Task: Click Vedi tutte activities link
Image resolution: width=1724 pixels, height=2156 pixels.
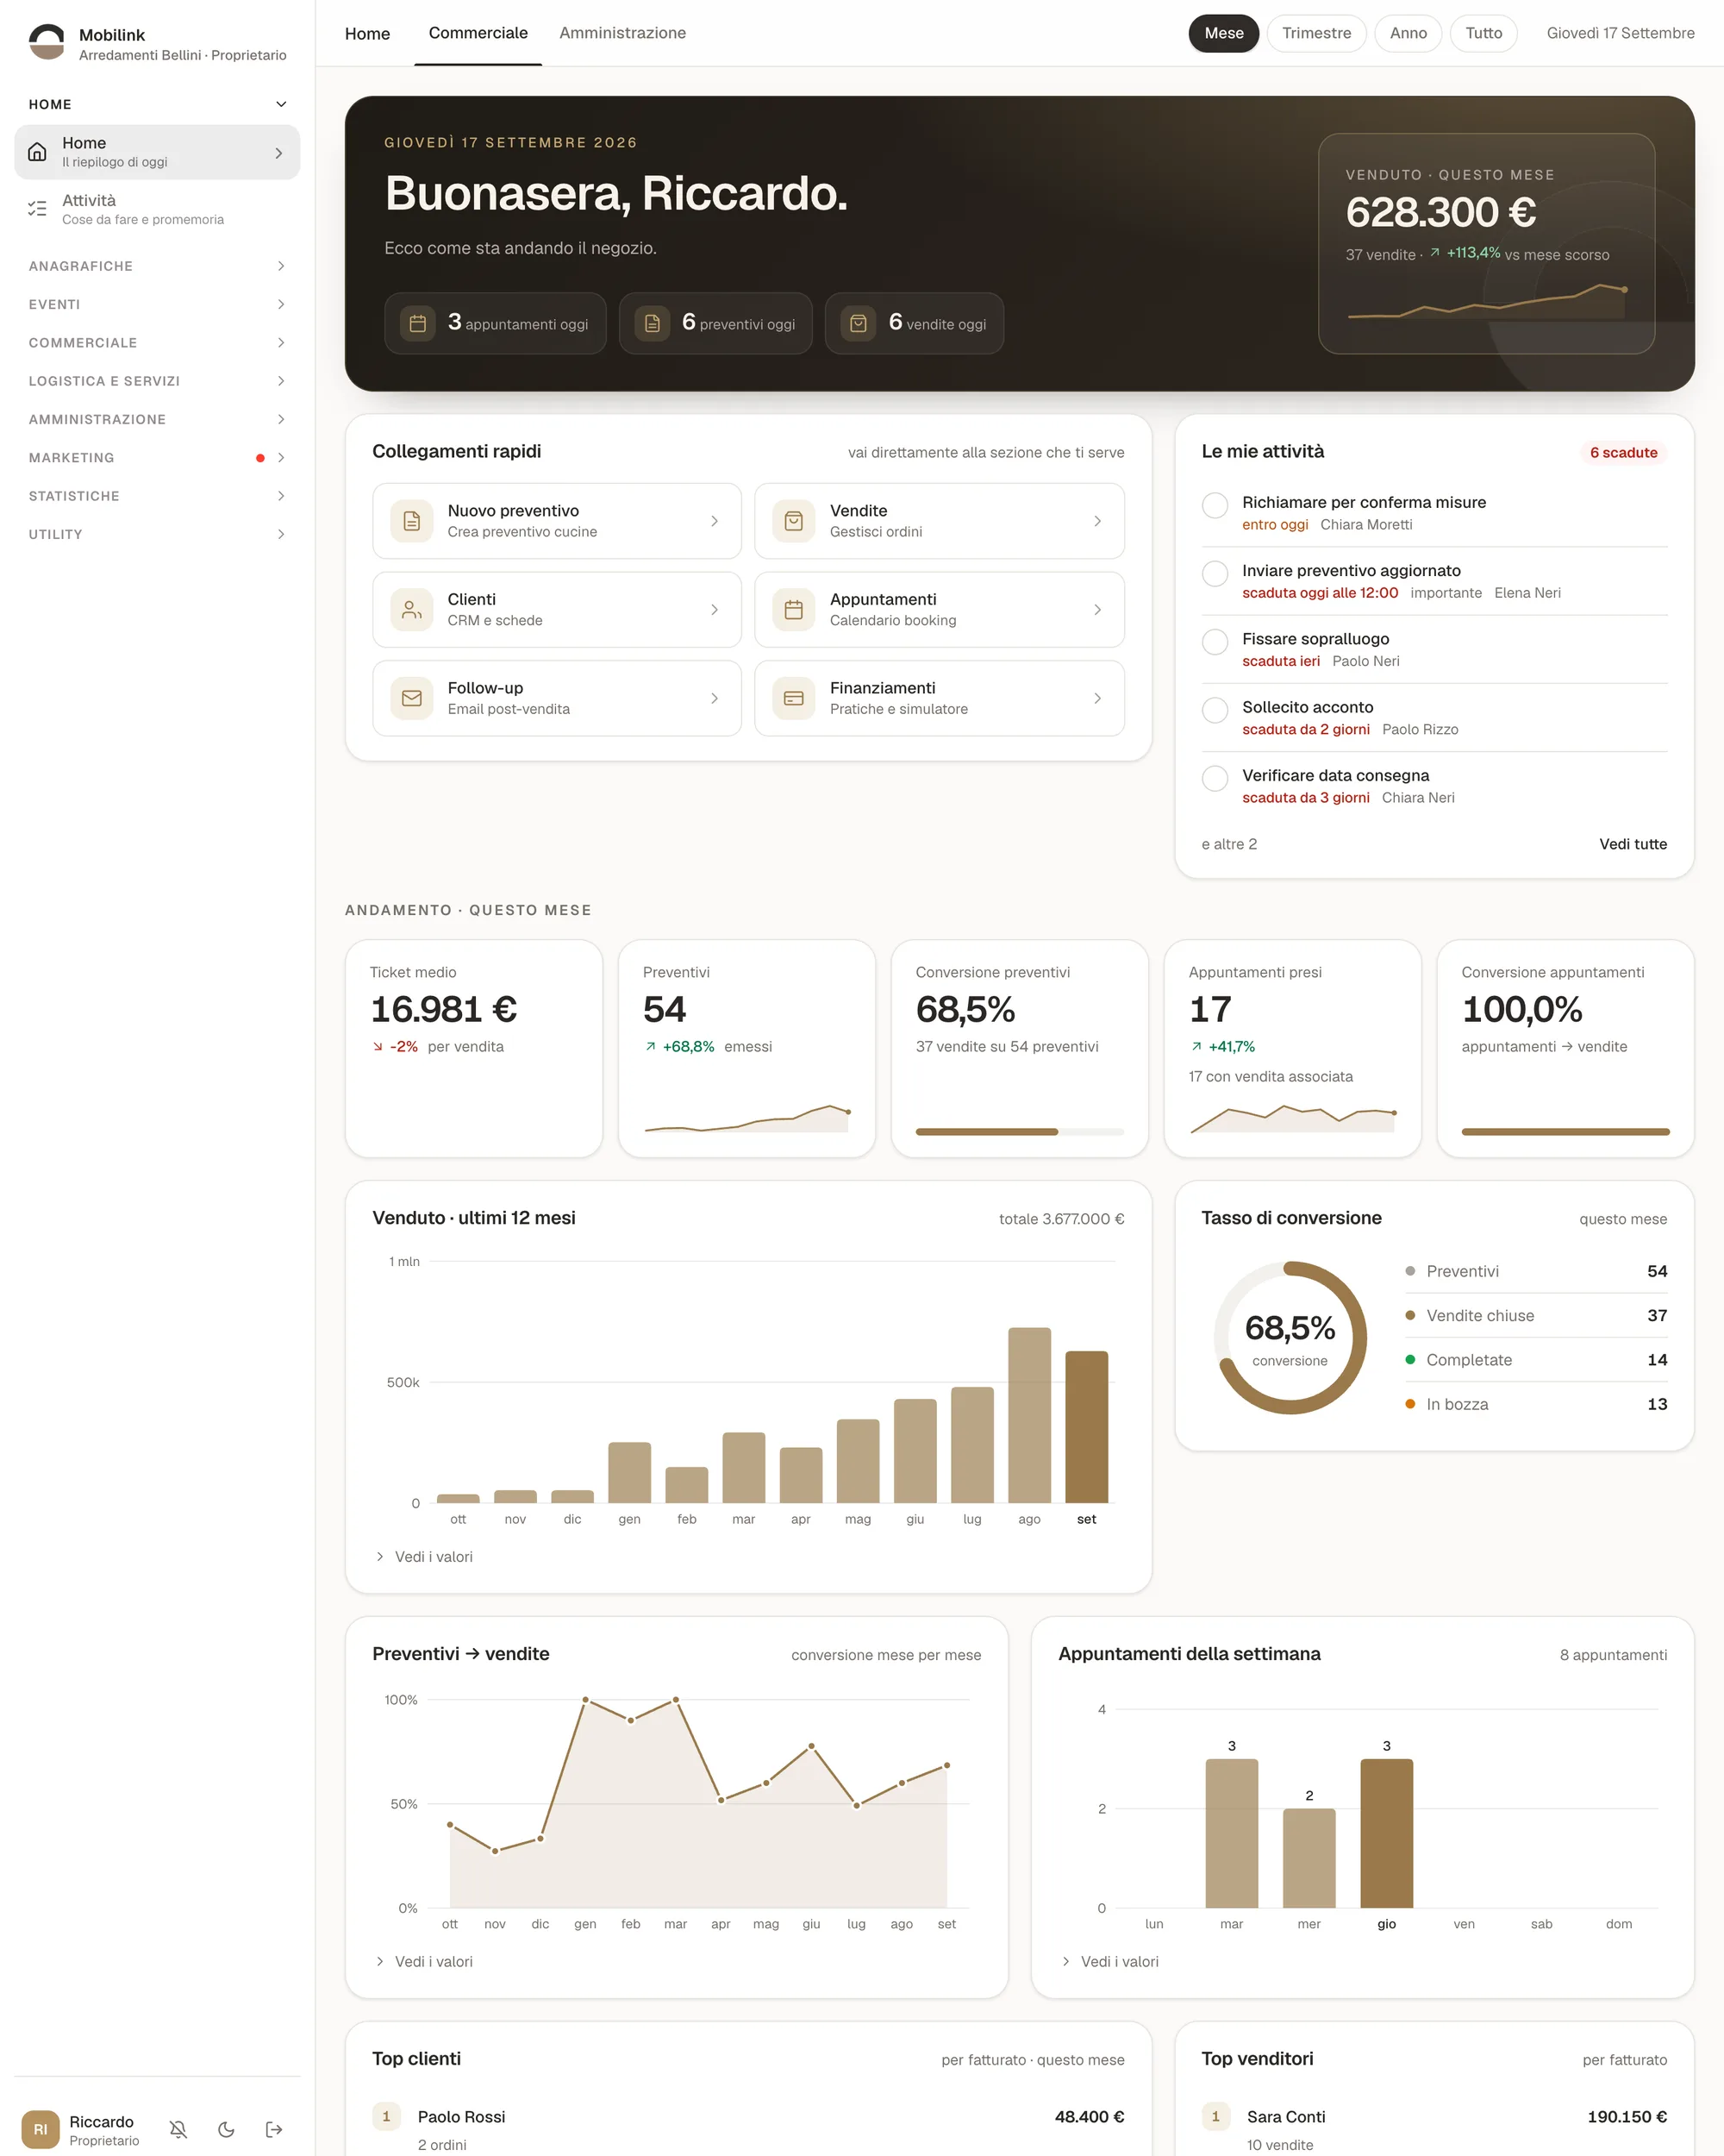Action: (1632, 844)
